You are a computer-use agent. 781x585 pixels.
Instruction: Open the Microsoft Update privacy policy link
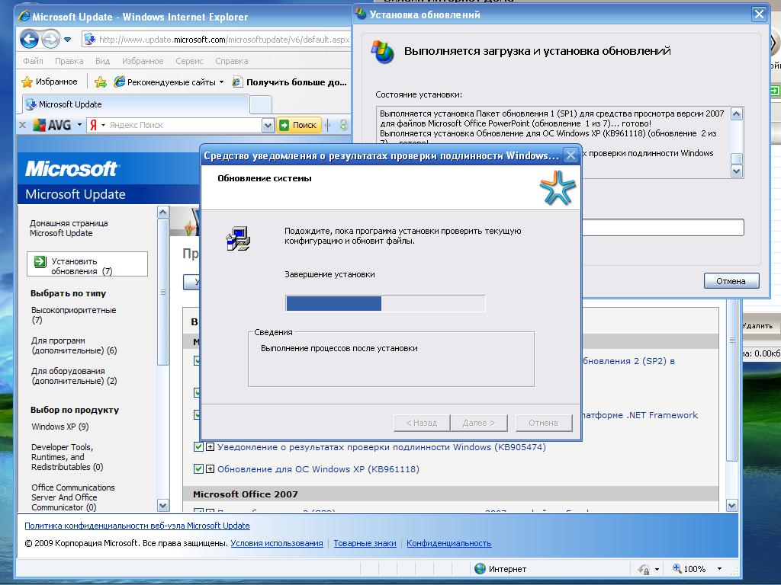(137, 526)
